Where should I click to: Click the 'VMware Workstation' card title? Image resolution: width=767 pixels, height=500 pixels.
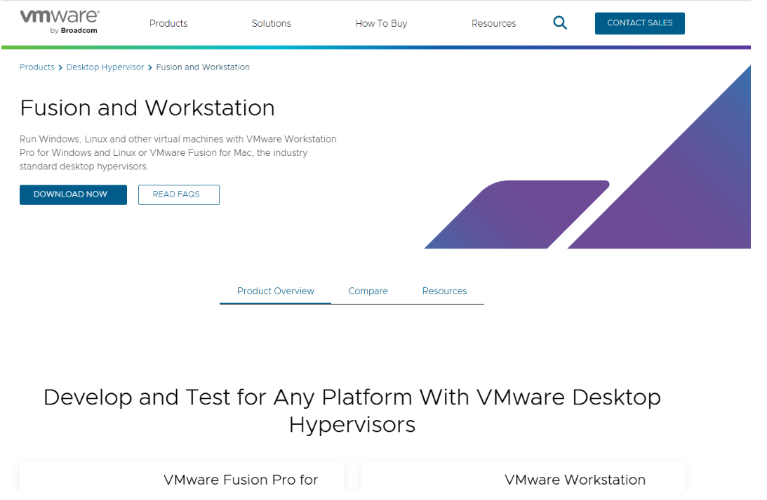[x=575, y=480]
